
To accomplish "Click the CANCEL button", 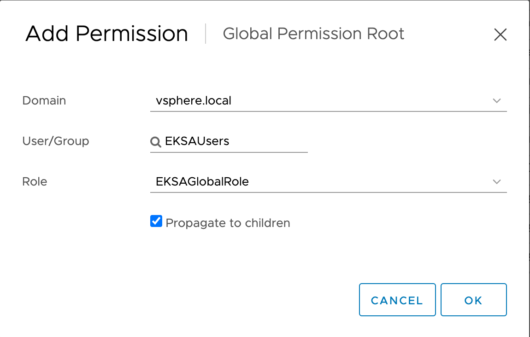I will click(x=397, y=300).
